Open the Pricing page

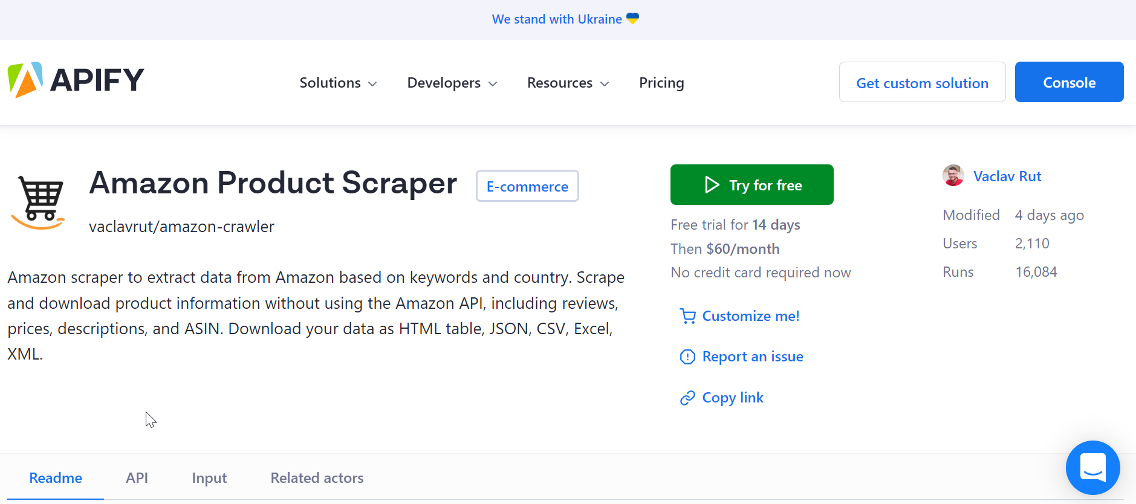pos(661,83)
